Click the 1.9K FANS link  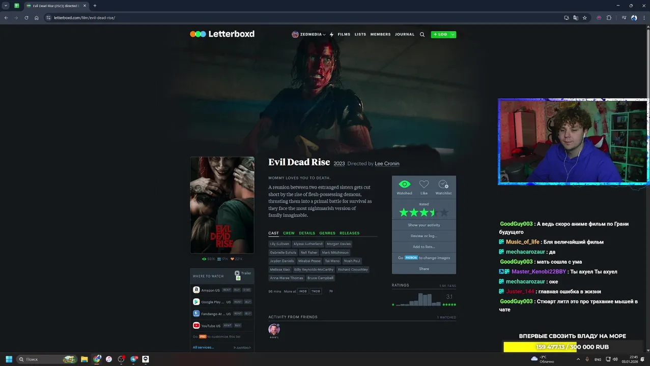point(447,286)
